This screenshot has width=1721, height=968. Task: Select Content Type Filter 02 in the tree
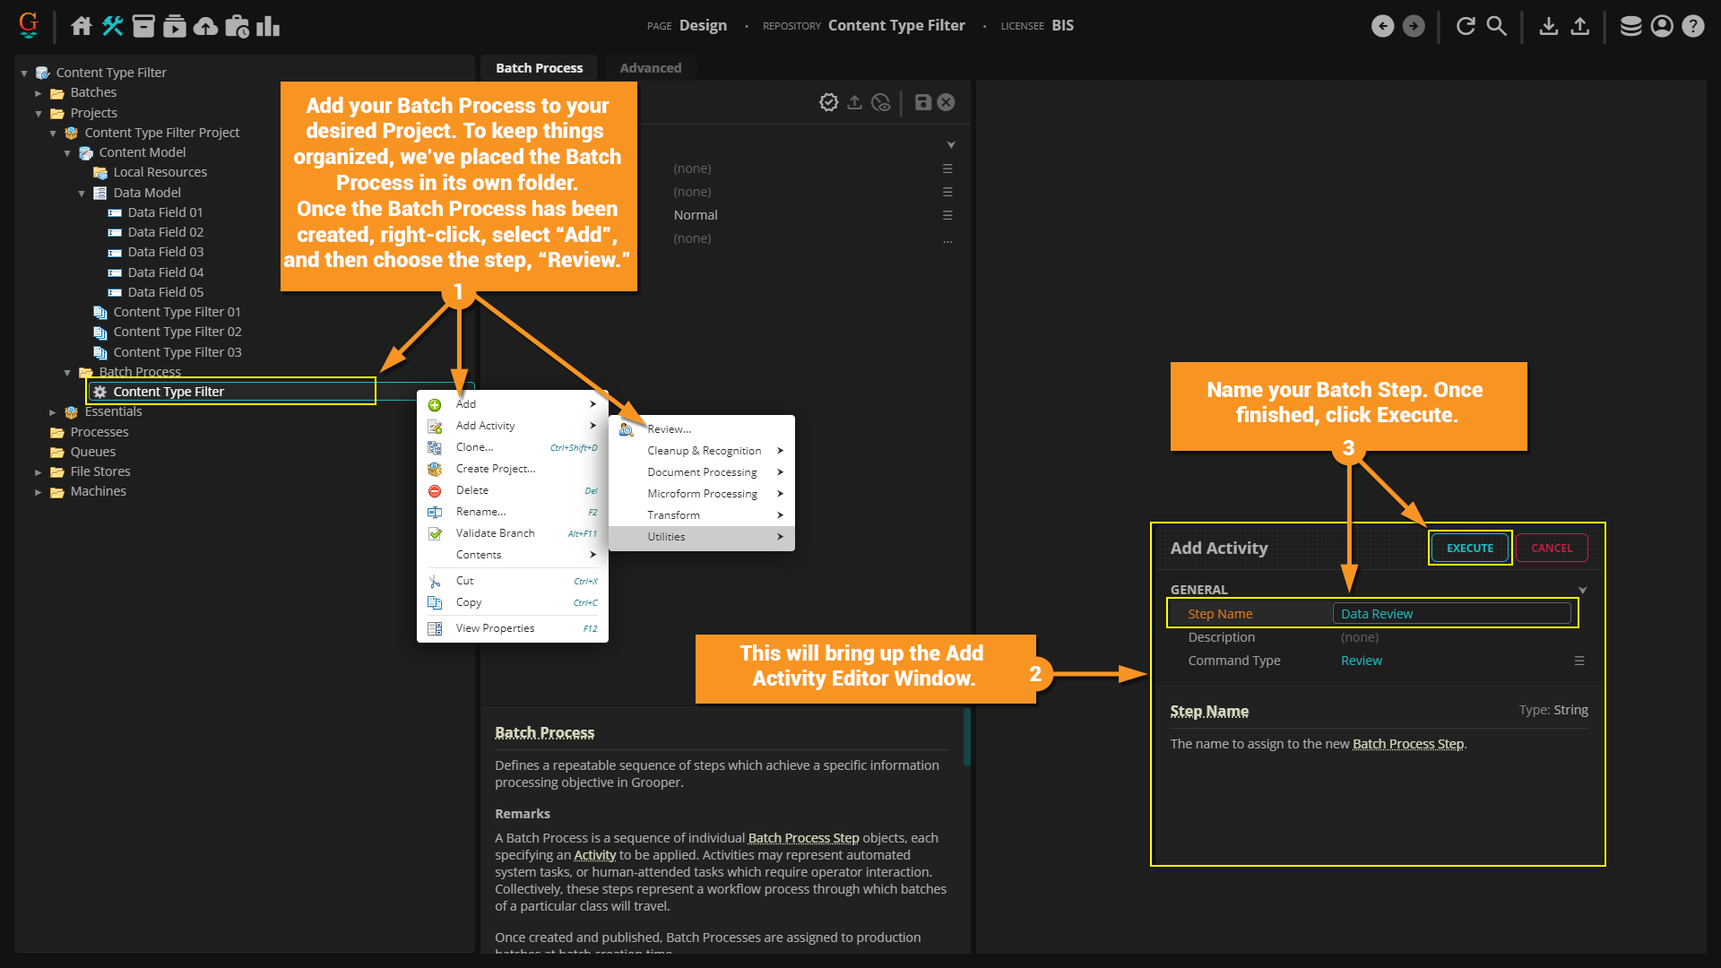coord(177,332)
